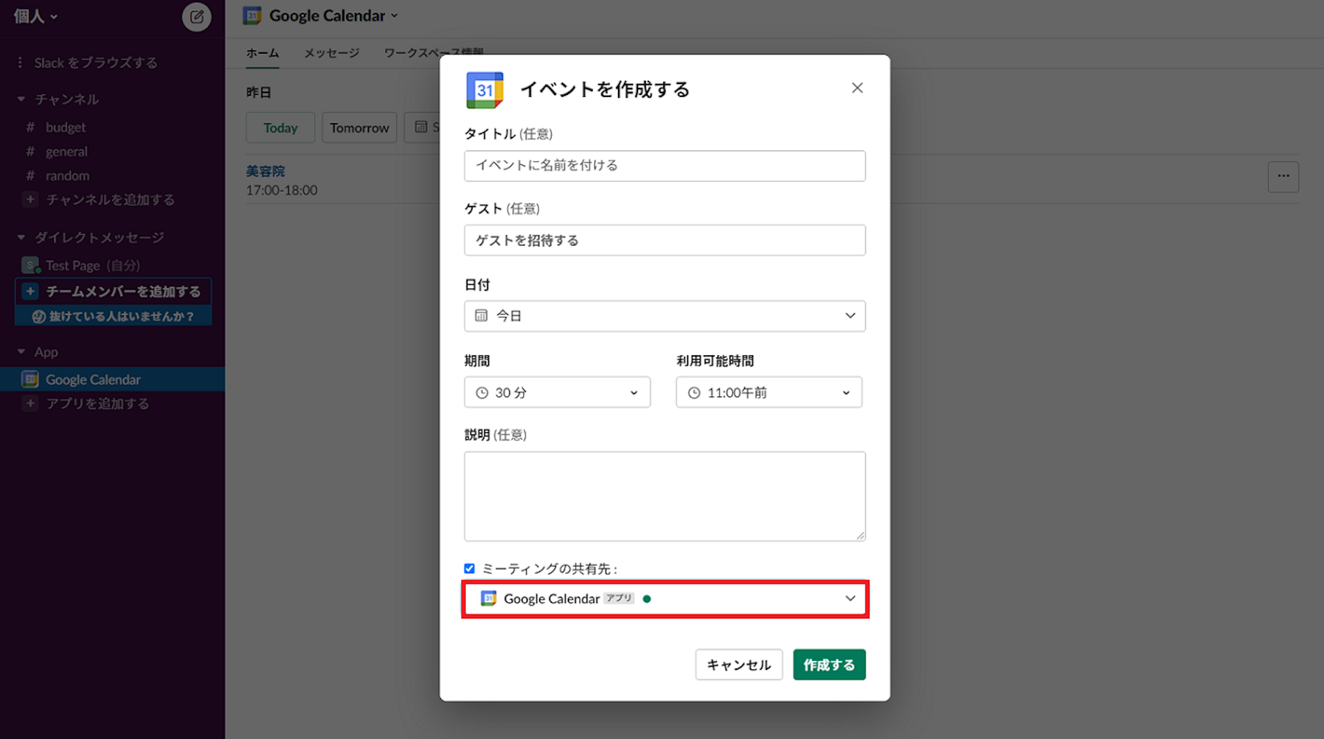Click the plus icon beside チャンネルを追加する

[x=30, y=200]
